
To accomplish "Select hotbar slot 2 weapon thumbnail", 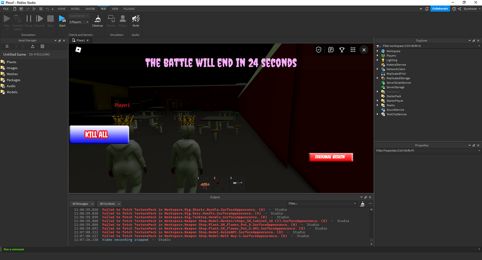I will coord(220,184).
